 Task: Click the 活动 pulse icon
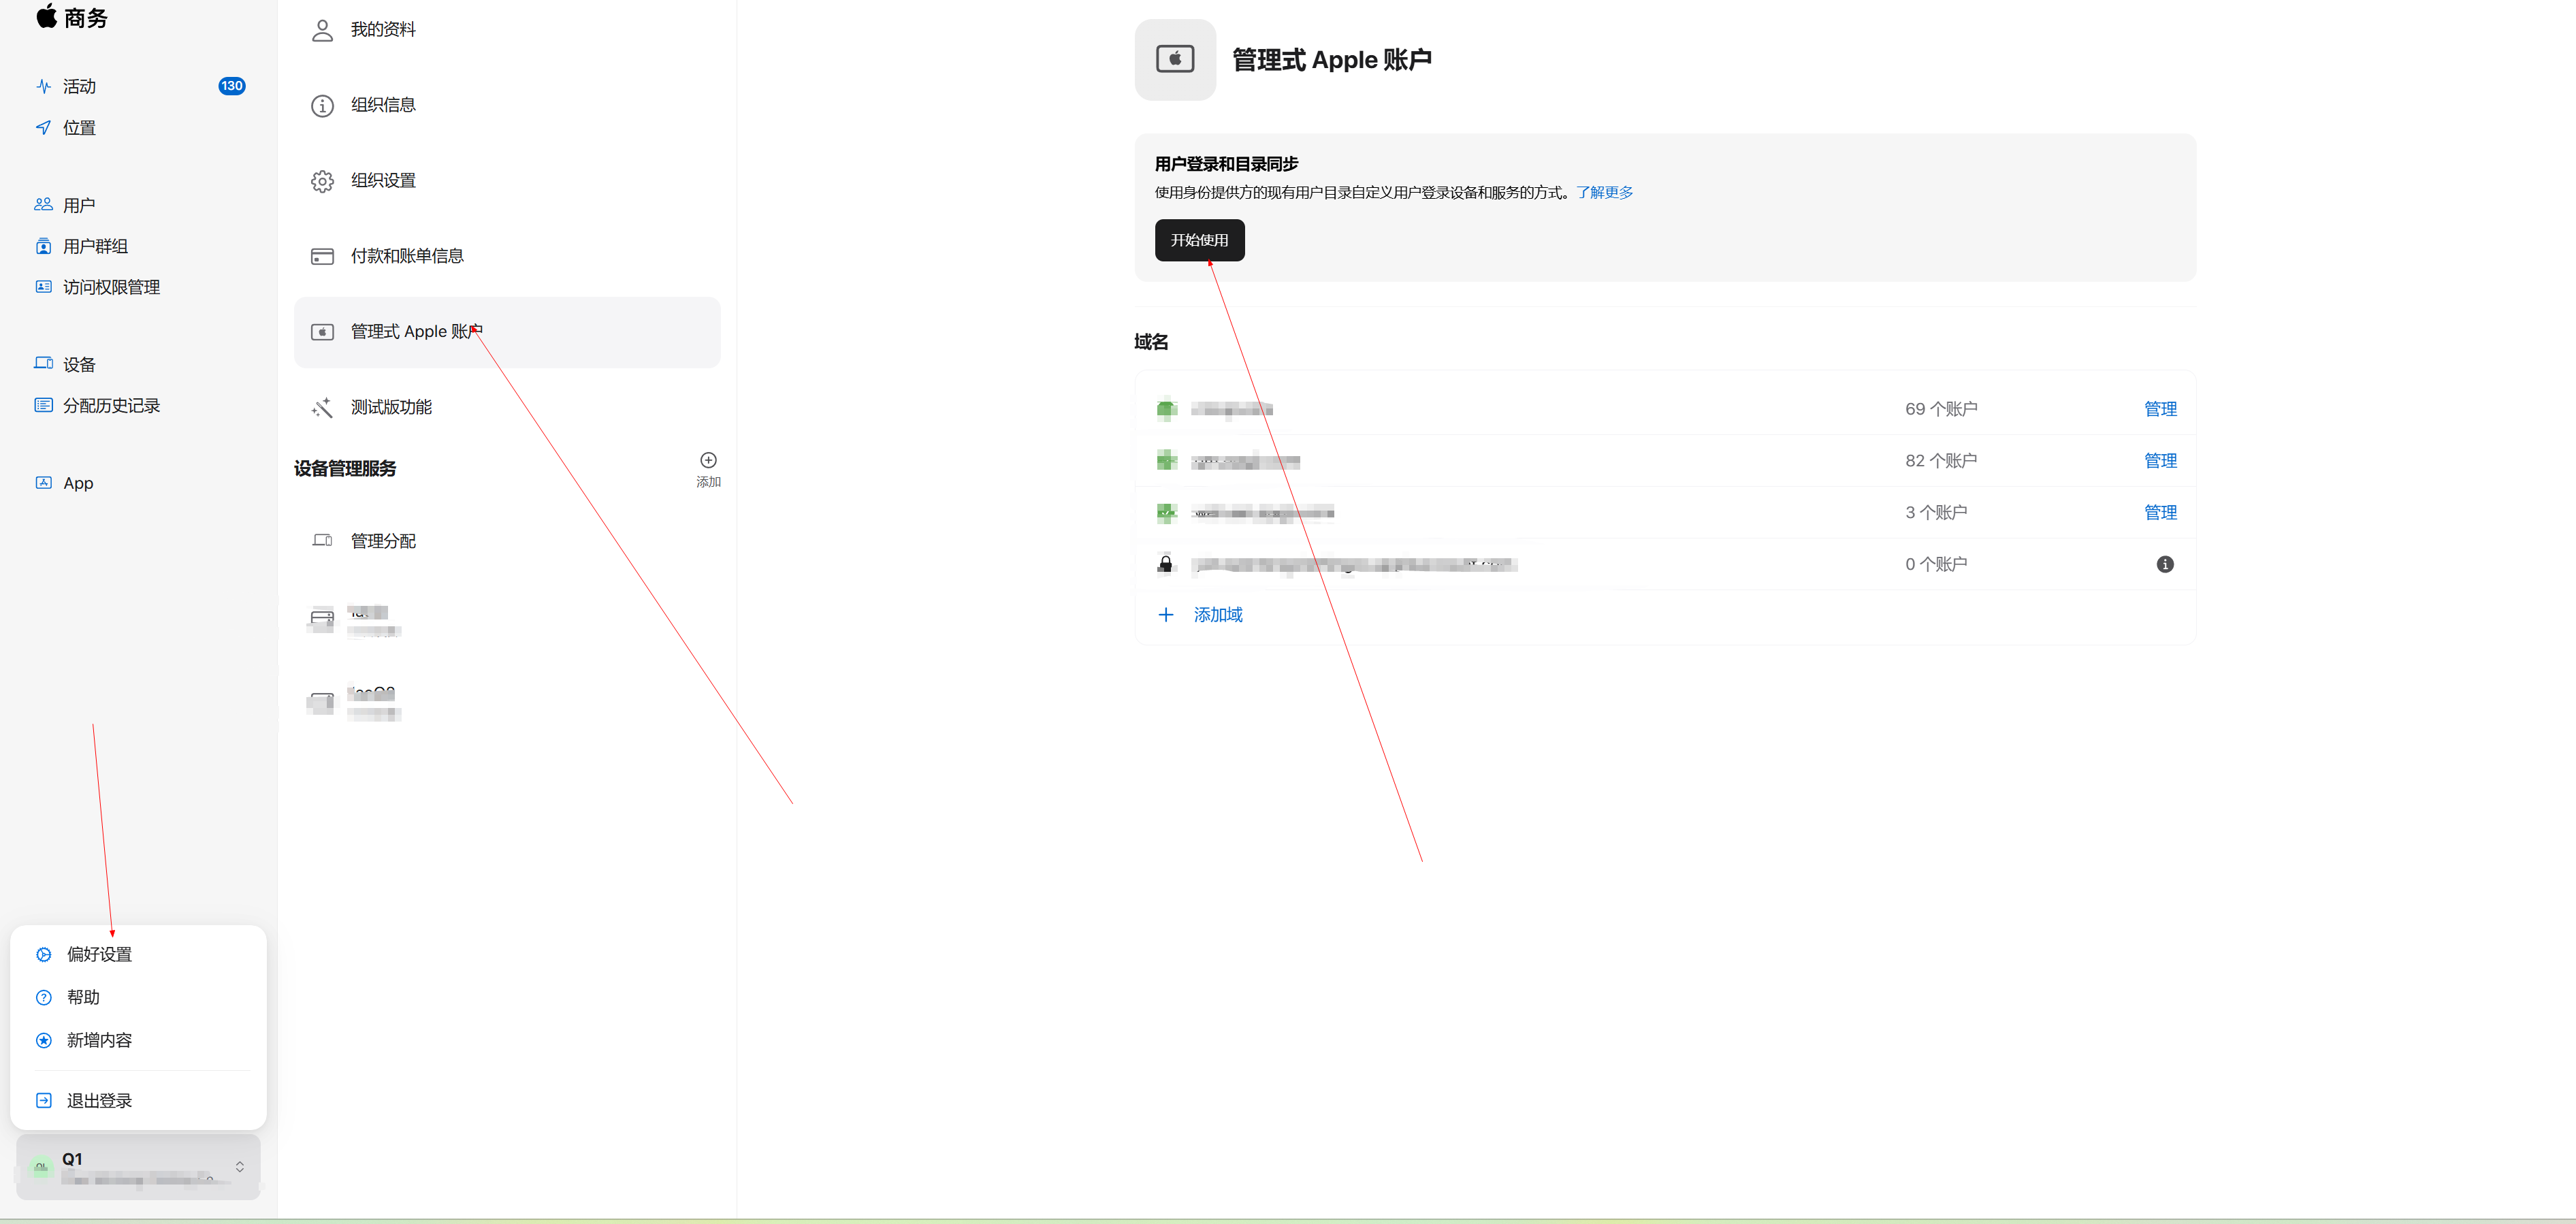tap(43, 86)
